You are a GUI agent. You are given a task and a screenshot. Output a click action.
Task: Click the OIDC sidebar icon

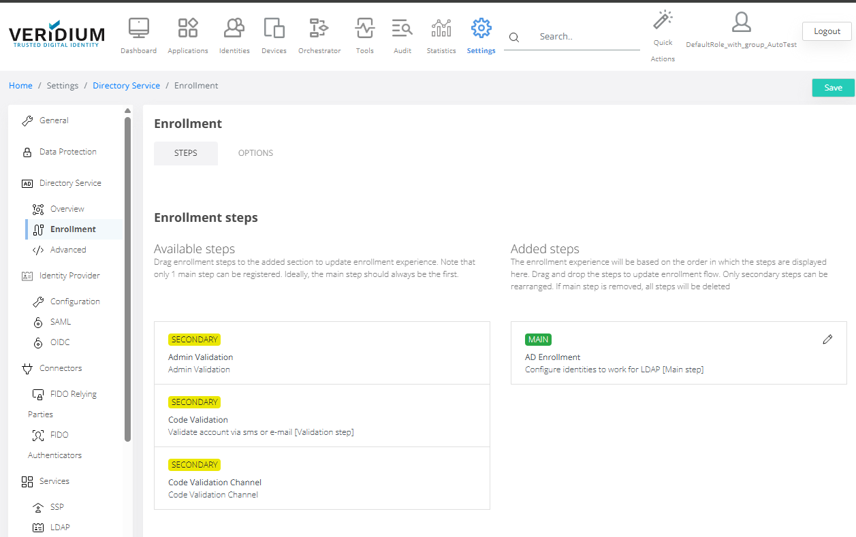38,342
